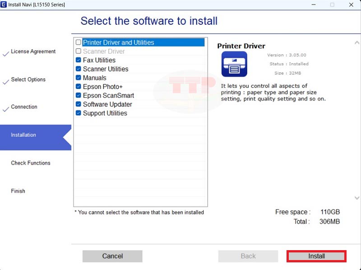This screenshot has height=270, width=361.
Task: Click the Back button
Action: pyautogui.click(x=248, y=256)
